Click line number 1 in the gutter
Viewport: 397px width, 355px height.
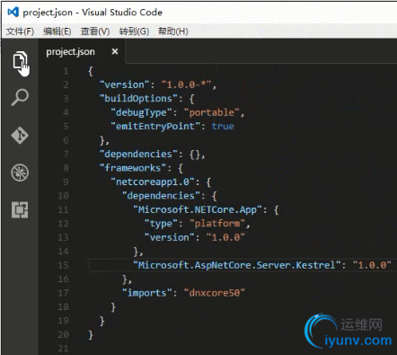(66, 71)
